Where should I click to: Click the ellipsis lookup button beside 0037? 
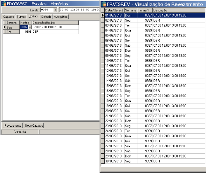(30, 27)
